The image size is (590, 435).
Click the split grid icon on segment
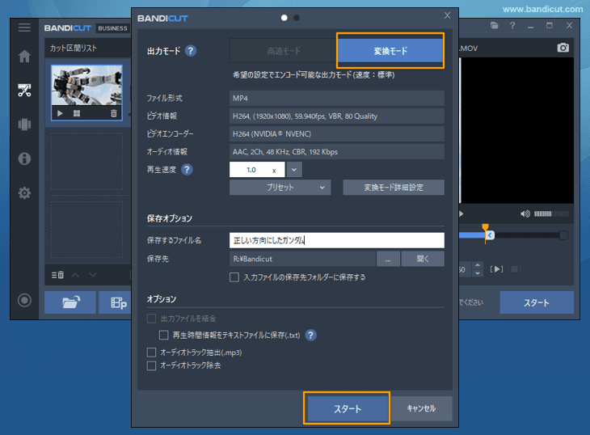click(x=77, y=113)
